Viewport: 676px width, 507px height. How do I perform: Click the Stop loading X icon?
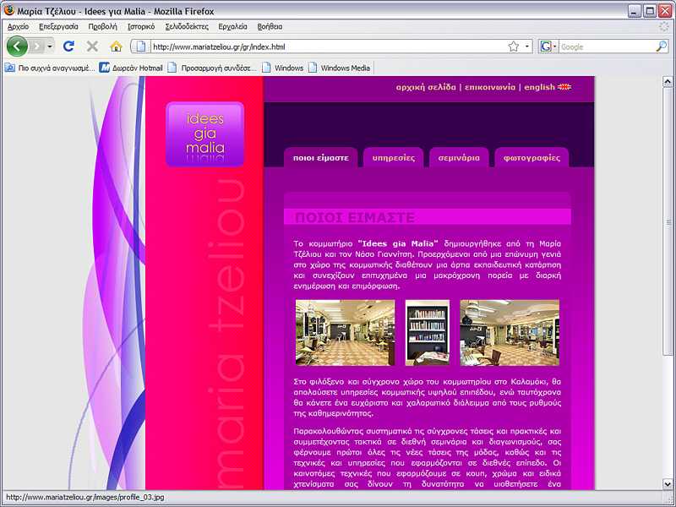point(92,46)
